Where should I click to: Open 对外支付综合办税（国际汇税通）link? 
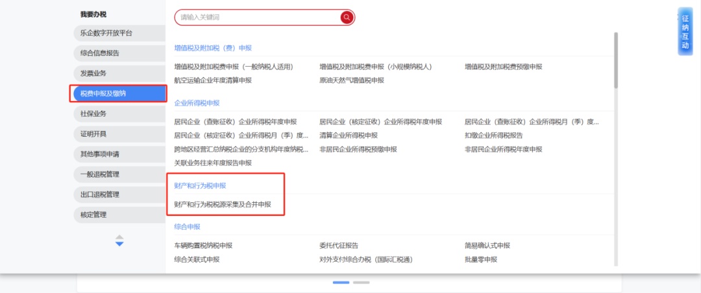pyautogui.click(x=366, y=259)
